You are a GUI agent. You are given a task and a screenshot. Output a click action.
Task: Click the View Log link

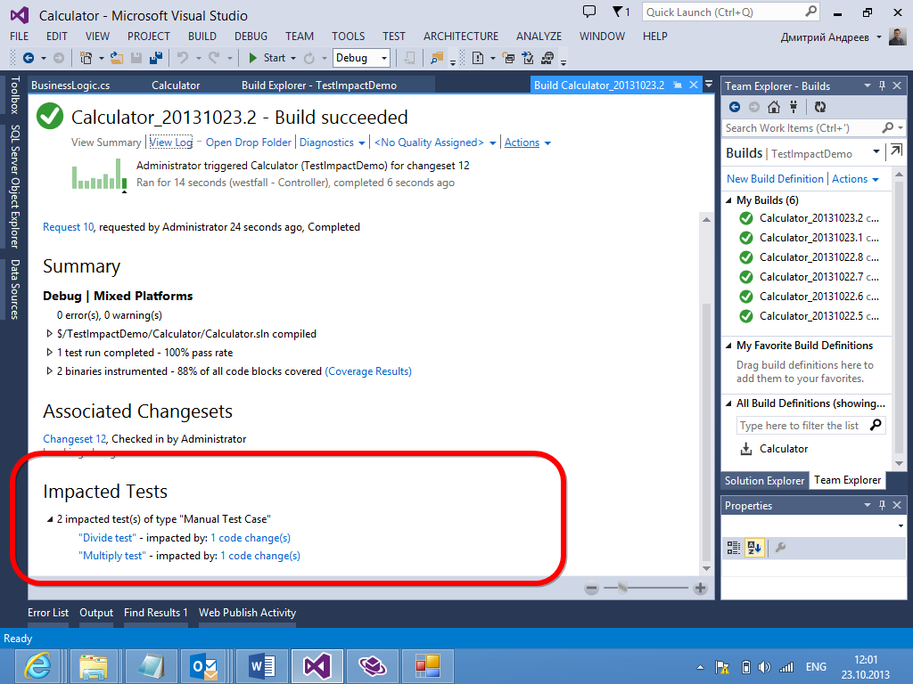point(171,142)
